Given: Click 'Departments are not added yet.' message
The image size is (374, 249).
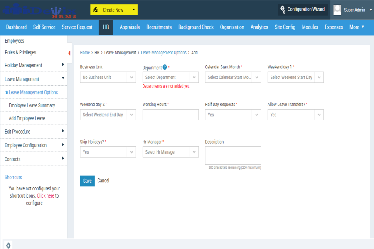Looking at the screenshot, I should (x=166, y=86).
